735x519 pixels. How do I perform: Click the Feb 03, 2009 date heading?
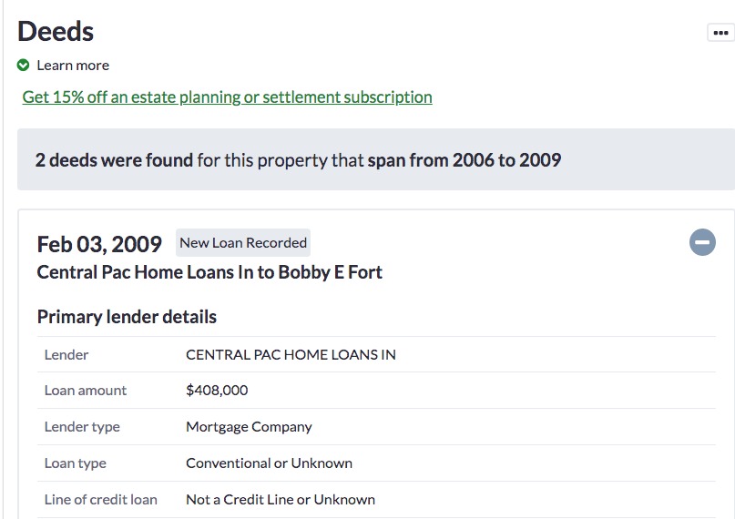(x=99, y=244)
